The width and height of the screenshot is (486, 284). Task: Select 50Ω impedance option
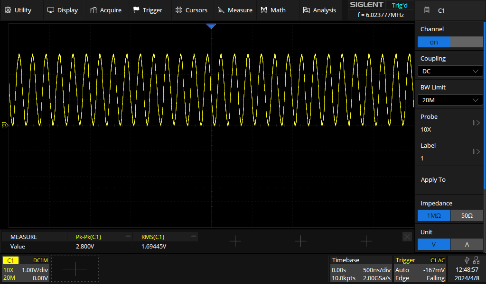coord(467,216)
